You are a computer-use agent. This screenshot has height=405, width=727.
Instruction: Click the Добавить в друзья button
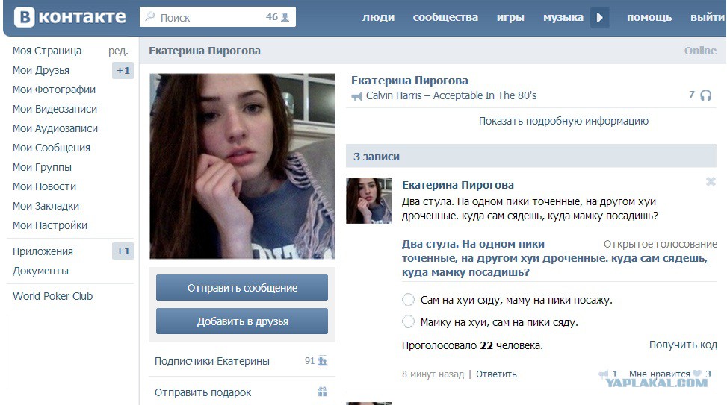[242, 321]
